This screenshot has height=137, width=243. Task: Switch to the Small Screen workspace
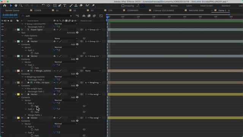[x=207, y=6]
